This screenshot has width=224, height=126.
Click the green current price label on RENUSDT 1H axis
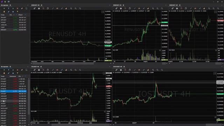164,22
